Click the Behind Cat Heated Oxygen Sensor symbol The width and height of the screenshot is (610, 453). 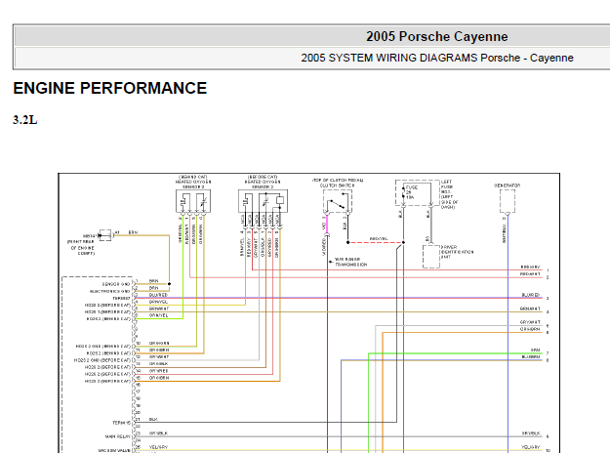193,201
